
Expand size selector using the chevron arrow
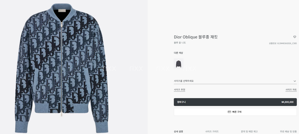tap(295, 81)
